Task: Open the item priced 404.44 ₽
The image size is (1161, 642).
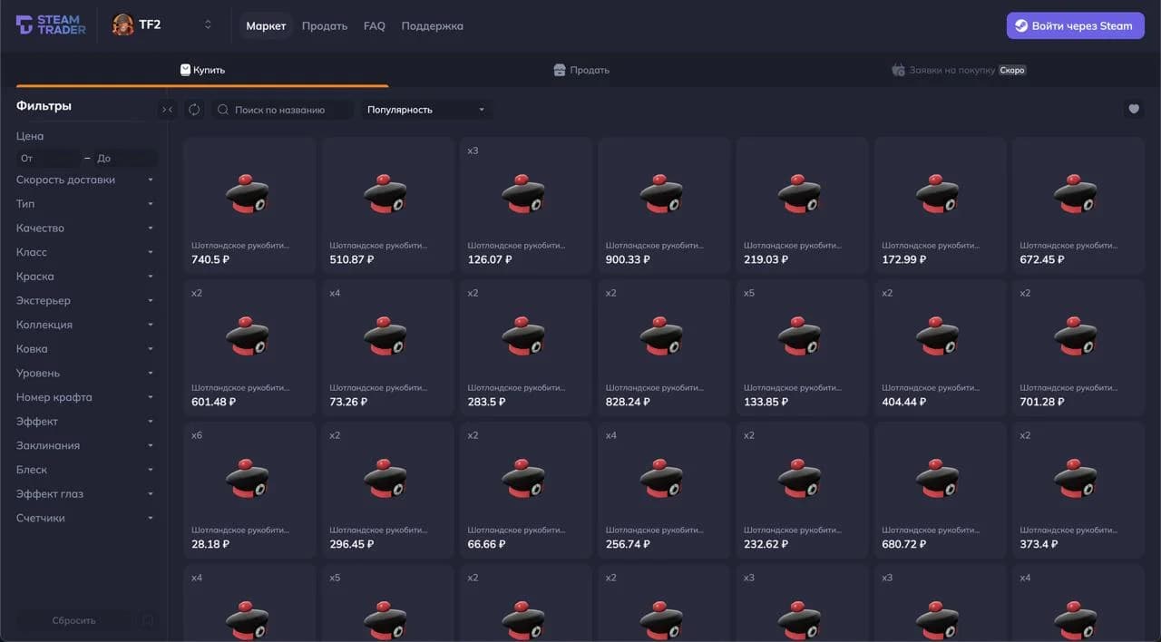Action: point(940,348)
